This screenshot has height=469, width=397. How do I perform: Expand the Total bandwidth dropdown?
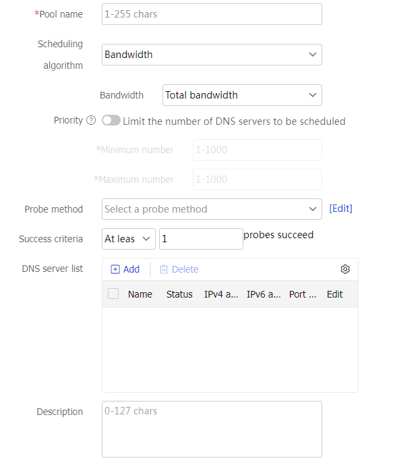pos(242,95)
